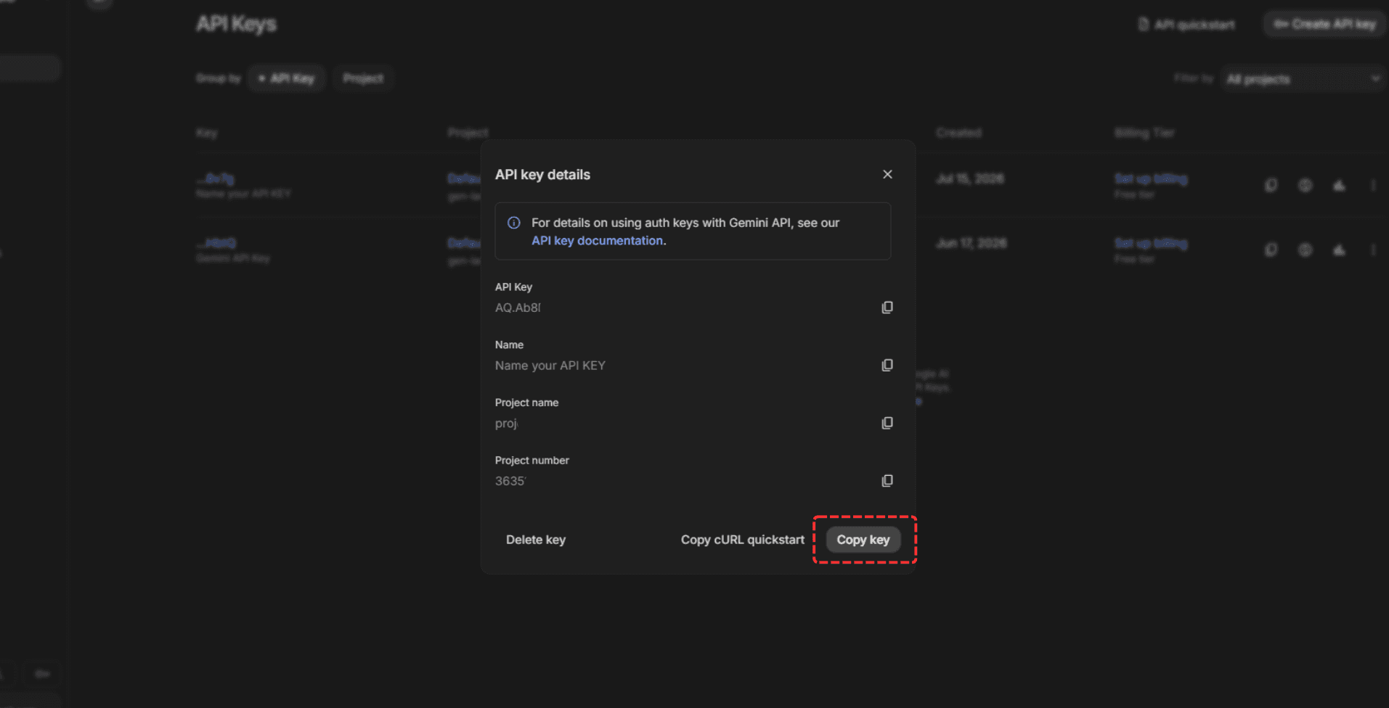Open more options for the Jun 17 key row
This screenshot has height=708, width=1389.
click(1373, 250)
